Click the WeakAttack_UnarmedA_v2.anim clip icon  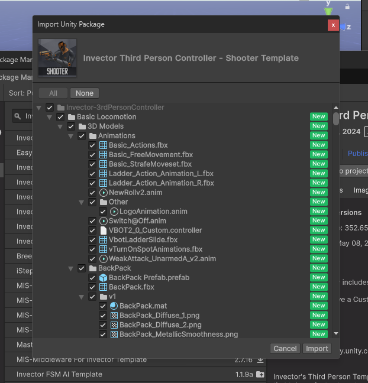coord(103,259)
